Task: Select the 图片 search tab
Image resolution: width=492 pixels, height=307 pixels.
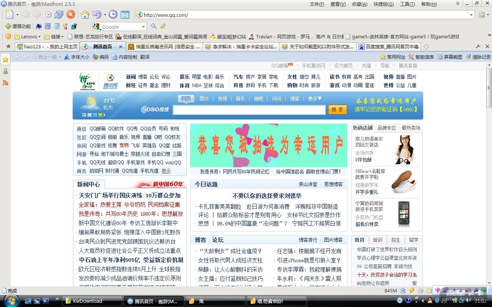Action: pos(204,99)
